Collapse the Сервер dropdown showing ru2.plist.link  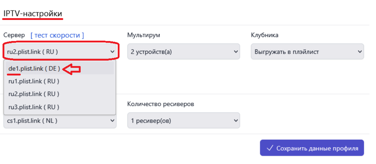[x=60, y=52]
